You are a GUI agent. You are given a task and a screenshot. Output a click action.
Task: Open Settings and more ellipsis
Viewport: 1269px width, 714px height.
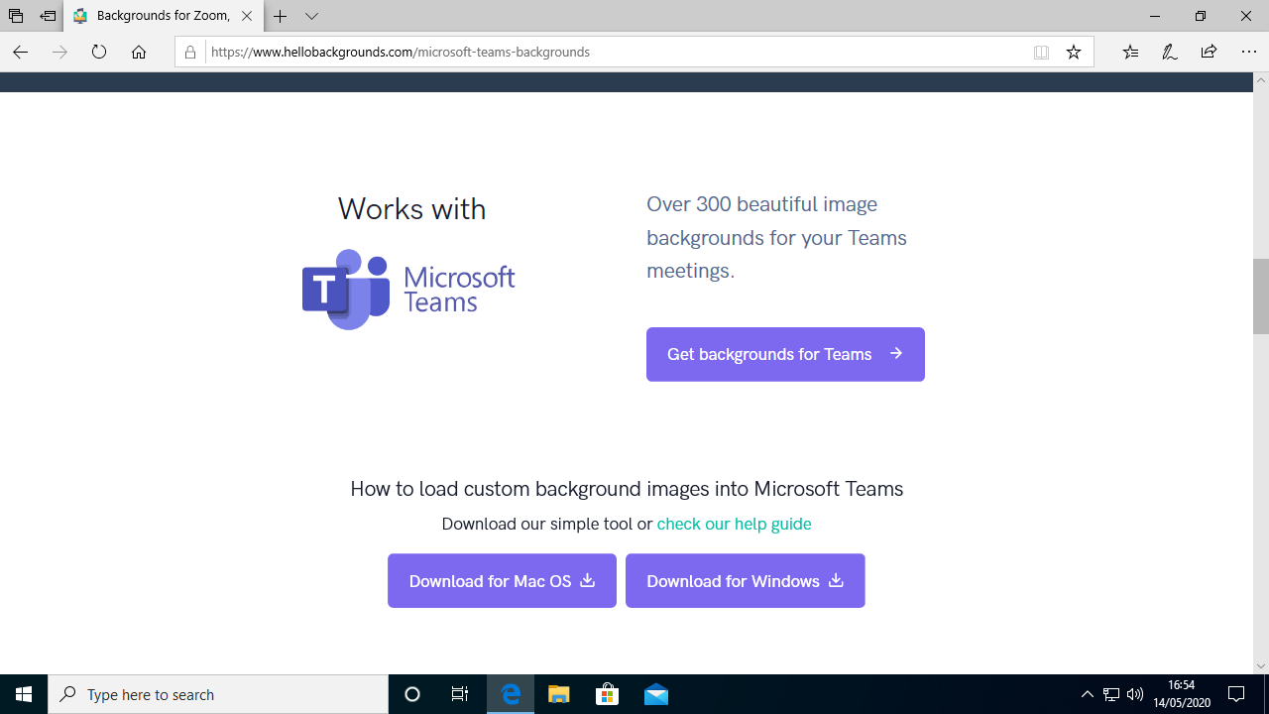[x=1248, y=53]
